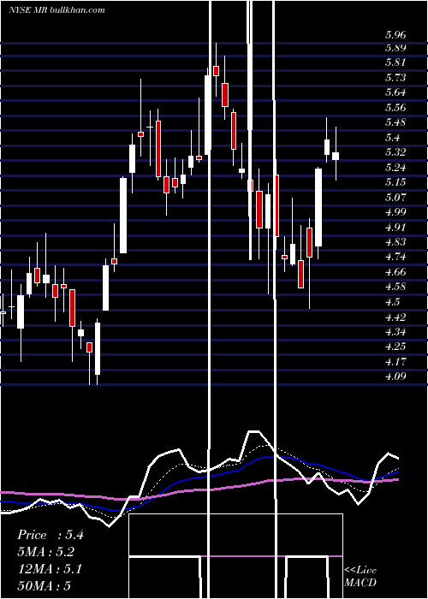Viewport: 428px width, 599px height.
Task: Click the 4.74 price axis label
Action: [x=395, y=257]
